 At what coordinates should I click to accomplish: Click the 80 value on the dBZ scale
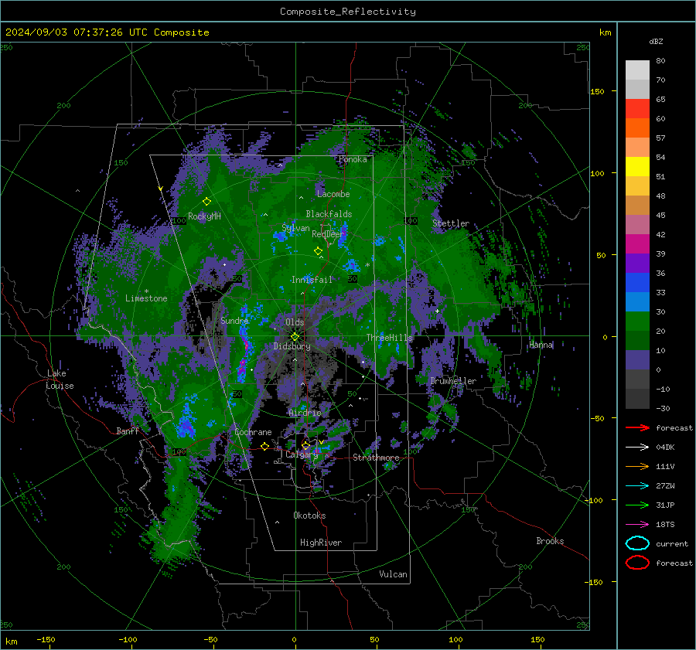pos(660,61)
